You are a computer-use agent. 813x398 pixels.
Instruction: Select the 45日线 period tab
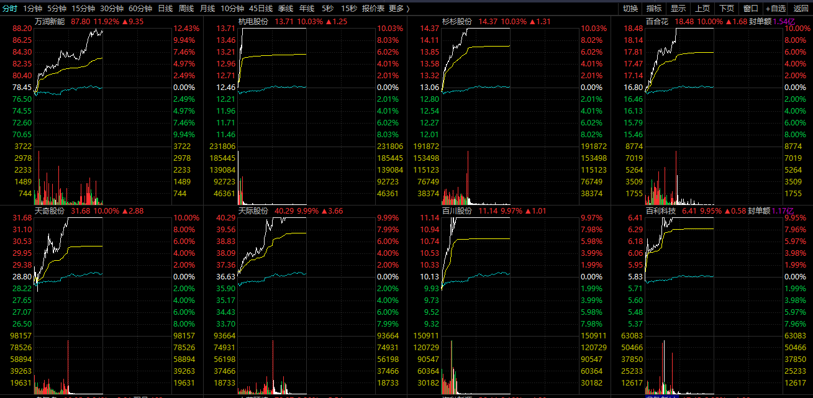click(x=261, y=9)
